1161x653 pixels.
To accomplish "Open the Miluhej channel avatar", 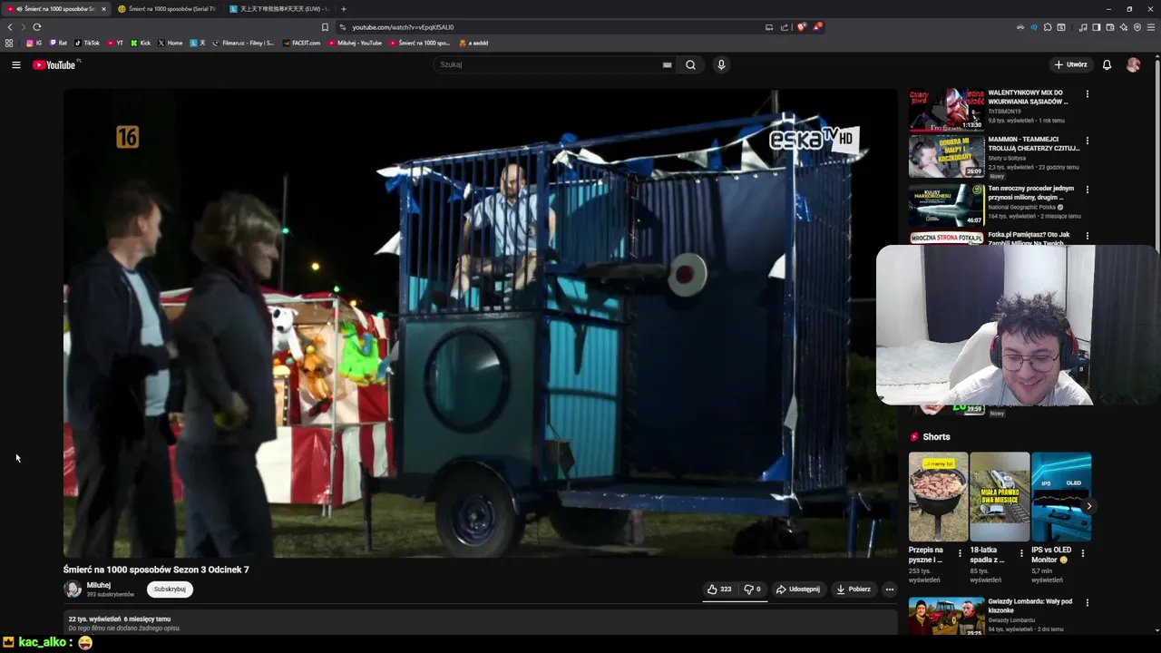I will (x=73, y=589).
